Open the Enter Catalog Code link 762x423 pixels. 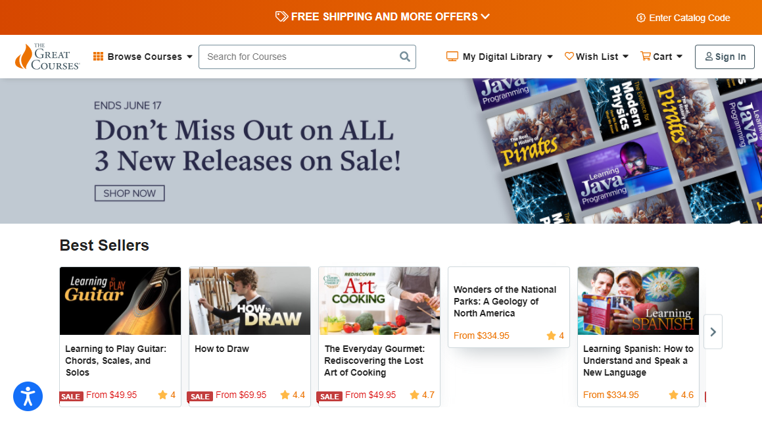click(683, 18)
